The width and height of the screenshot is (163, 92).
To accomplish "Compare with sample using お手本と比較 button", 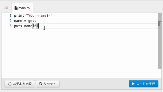I will pos(20,84).
